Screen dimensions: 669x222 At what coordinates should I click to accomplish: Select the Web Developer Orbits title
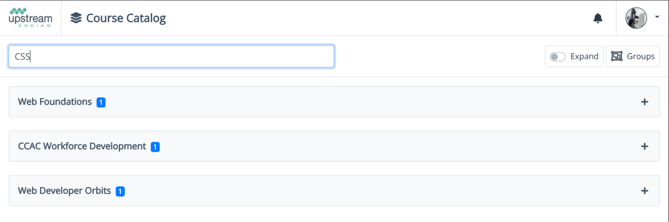(64, 191)
